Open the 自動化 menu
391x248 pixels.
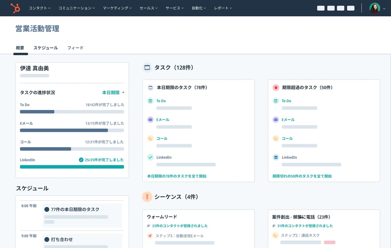[x=199, y=8]
